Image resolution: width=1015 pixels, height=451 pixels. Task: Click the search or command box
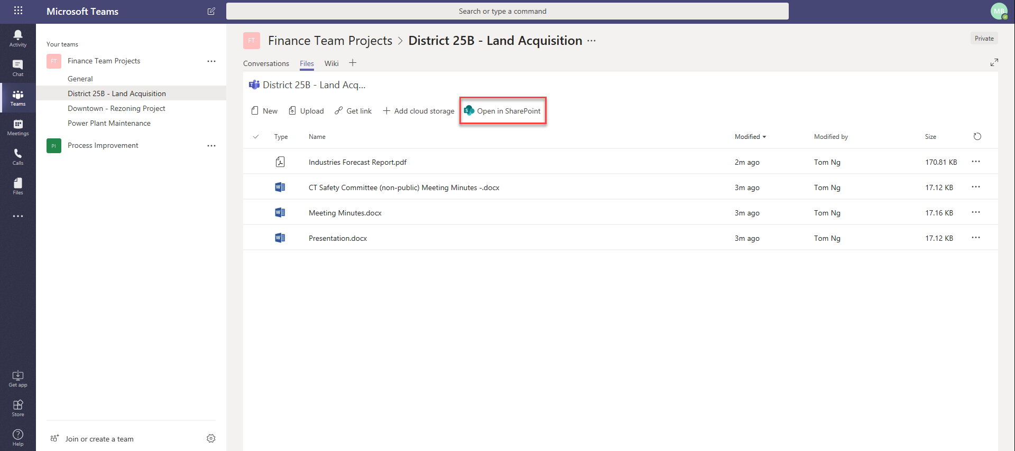click(x=508, y=11)
